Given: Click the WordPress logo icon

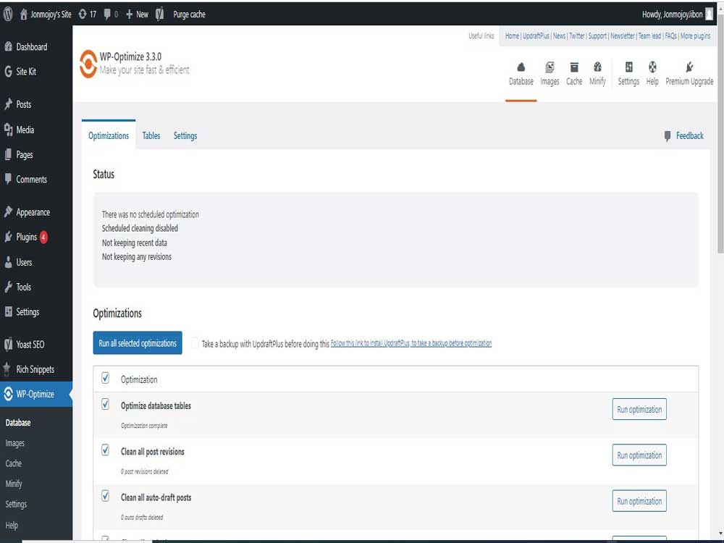Looking at the screenshot, I should (x=8, y=14).
